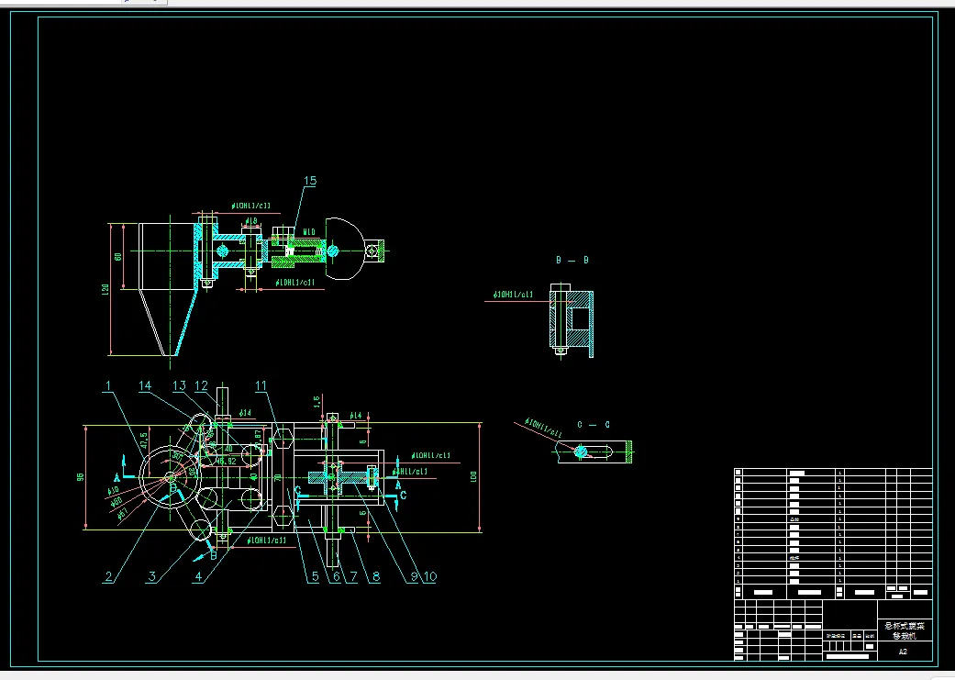Click the "C — C" section view label

pyautogui.click(x=594, y=425)
